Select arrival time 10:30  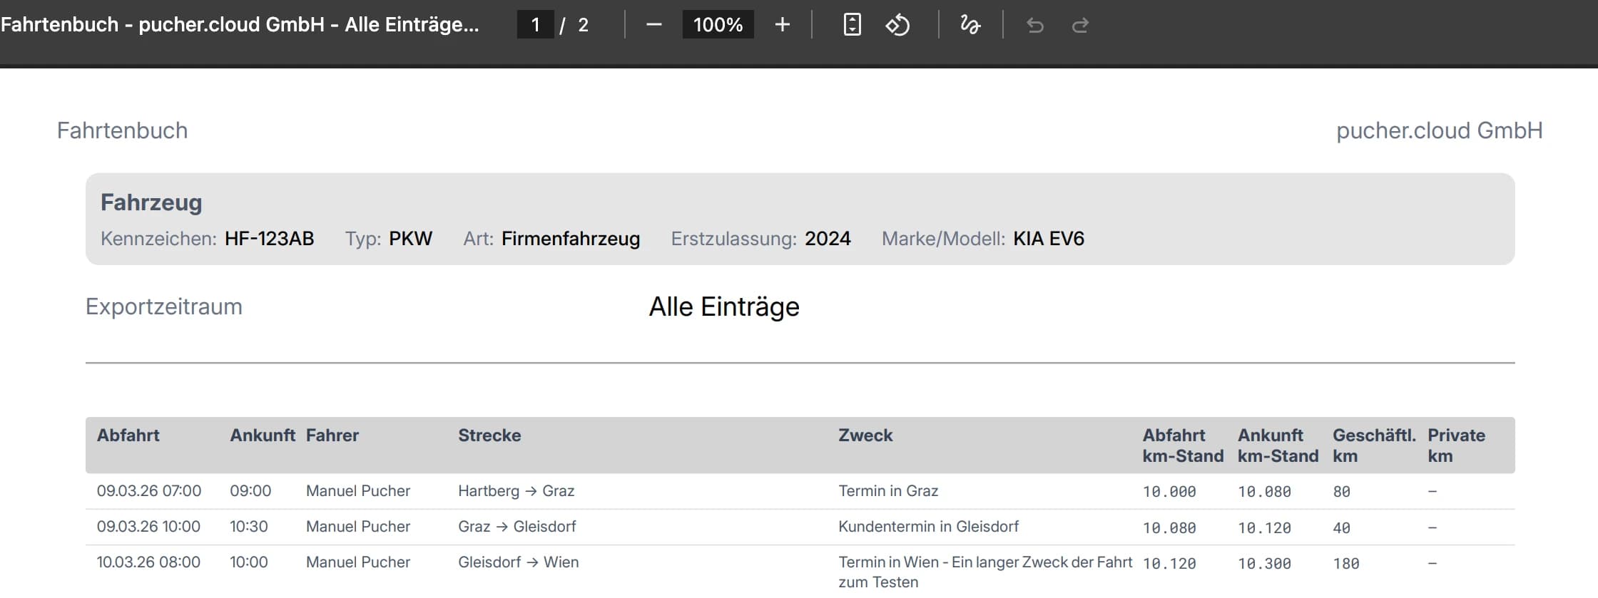[x=248, y=527]
